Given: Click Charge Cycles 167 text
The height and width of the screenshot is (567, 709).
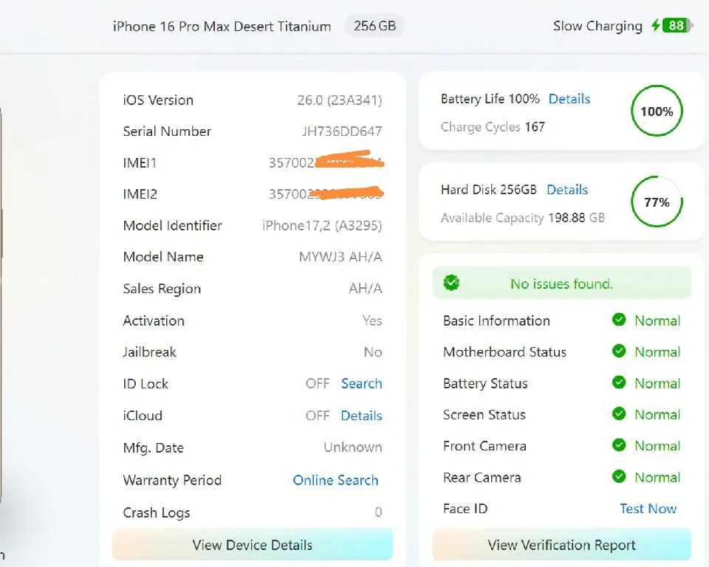Looking at the screenshot, I should click(x=493, y=127).
